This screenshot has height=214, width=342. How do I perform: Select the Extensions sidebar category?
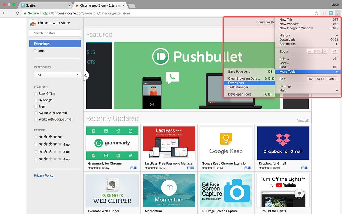55,43
